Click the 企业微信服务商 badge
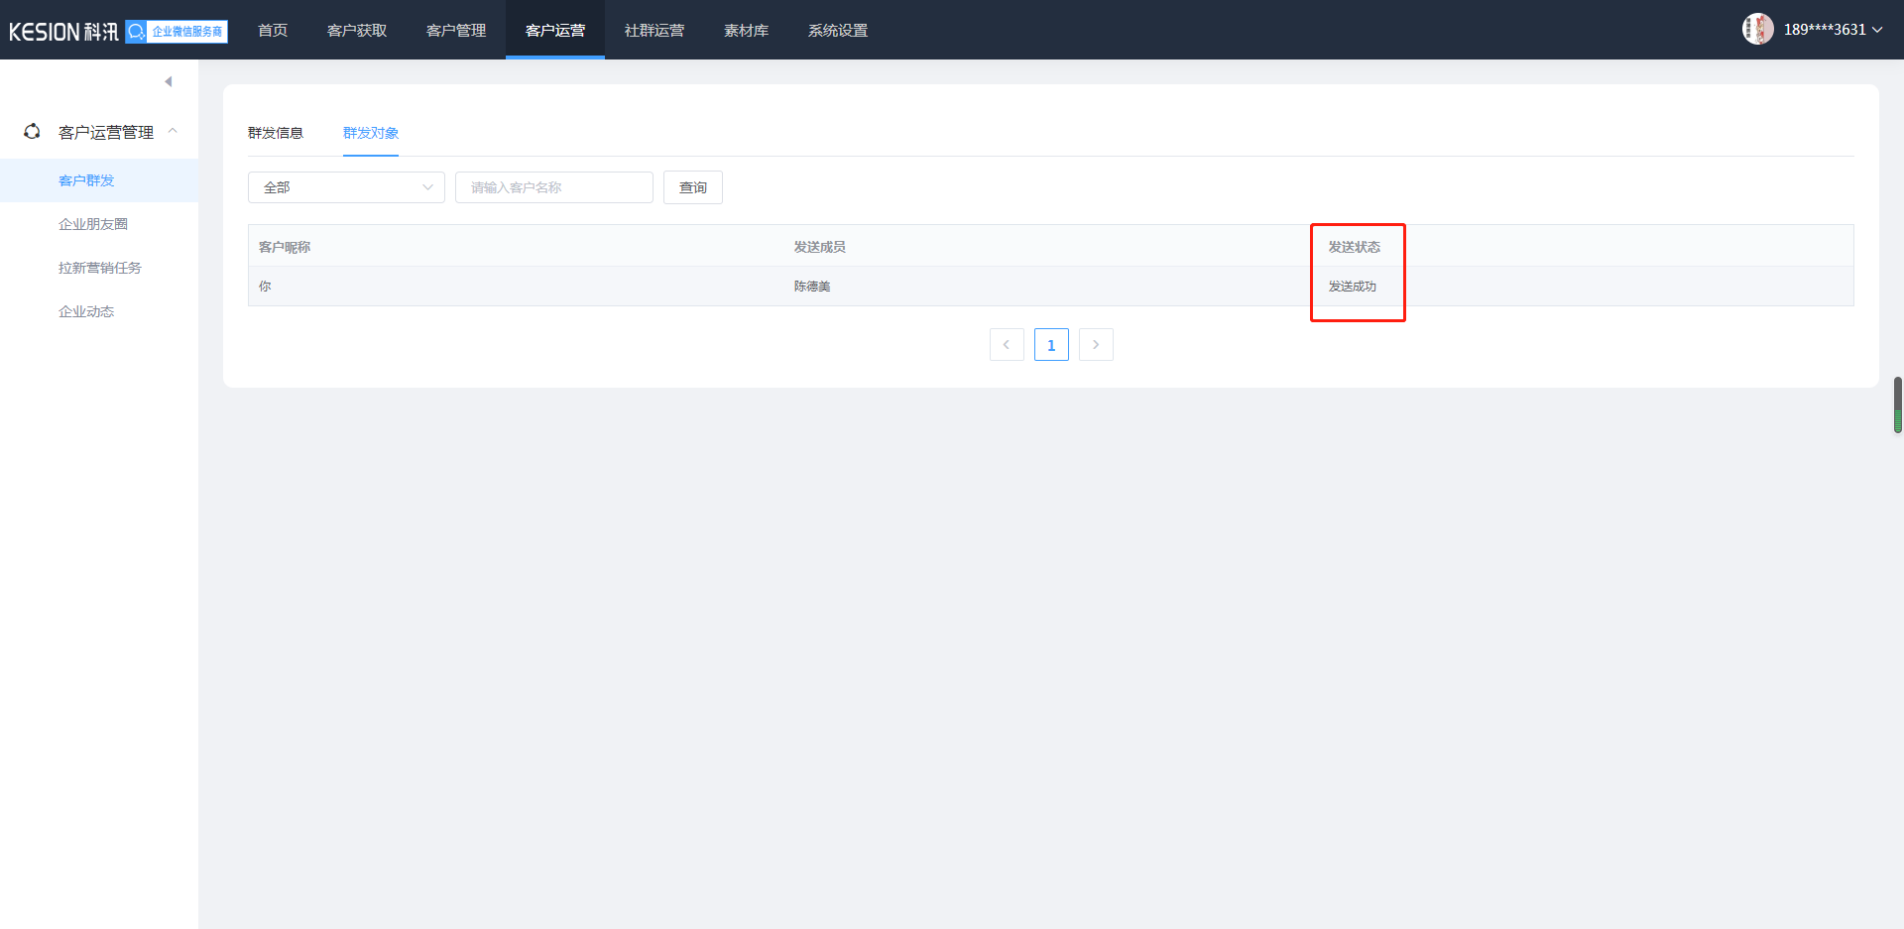This screenshot has width=1904, height=929. point(177,32)
